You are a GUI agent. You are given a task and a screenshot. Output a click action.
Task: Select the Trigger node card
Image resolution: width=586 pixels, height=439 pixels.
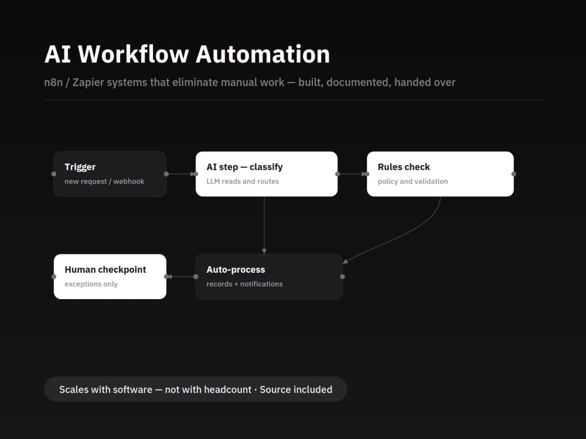110,174
